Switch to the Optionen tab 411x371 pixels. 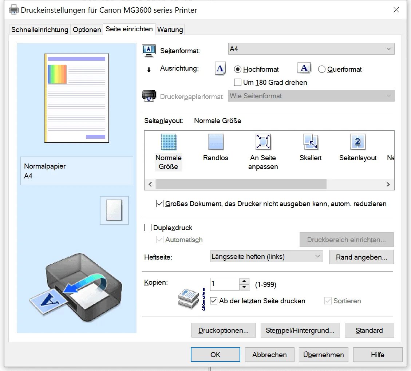click(87, 29)
